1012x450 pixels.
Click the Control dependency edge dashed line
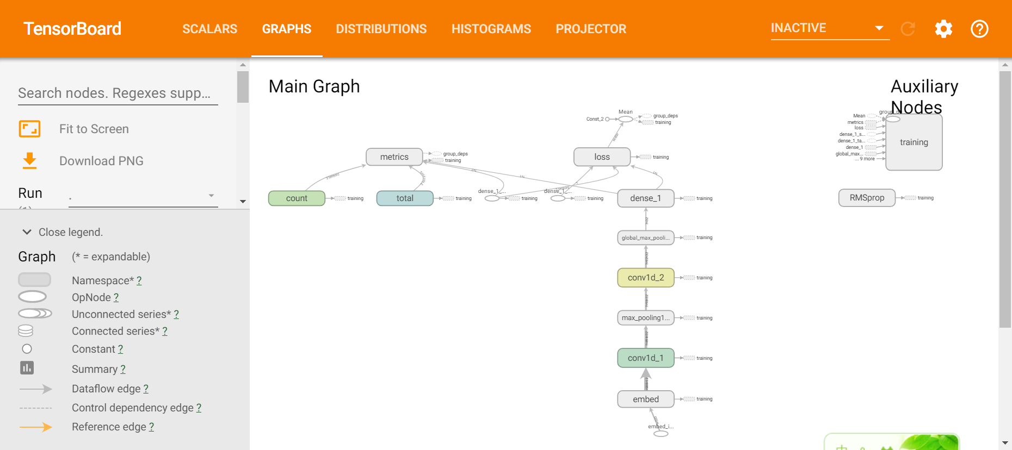pyautogui.click(x=35, y=408)
